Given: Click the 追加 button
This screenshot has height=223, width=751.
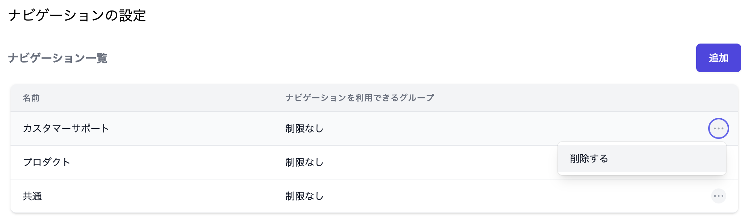Looking at the screenshot, I should [718, 58].
